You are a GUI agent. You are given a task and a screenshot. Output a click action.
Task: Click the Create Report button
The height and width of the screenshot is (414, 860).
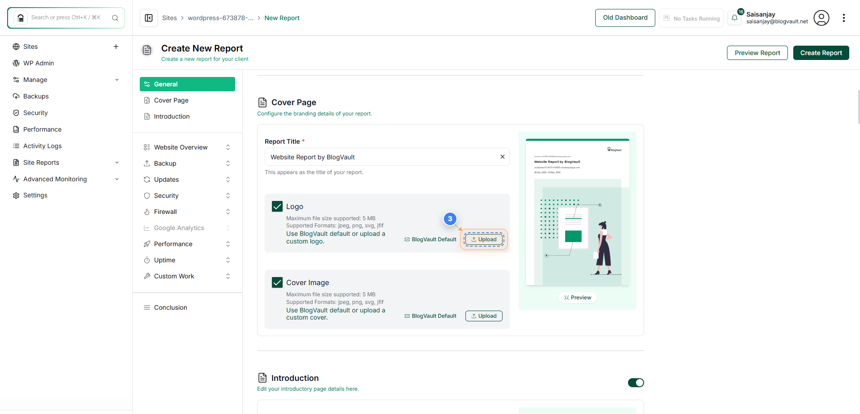[x=821, y=52]
